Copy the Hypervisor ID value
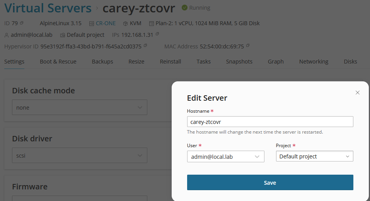Screen dimensions: 370x201 [x=145, y=45]
